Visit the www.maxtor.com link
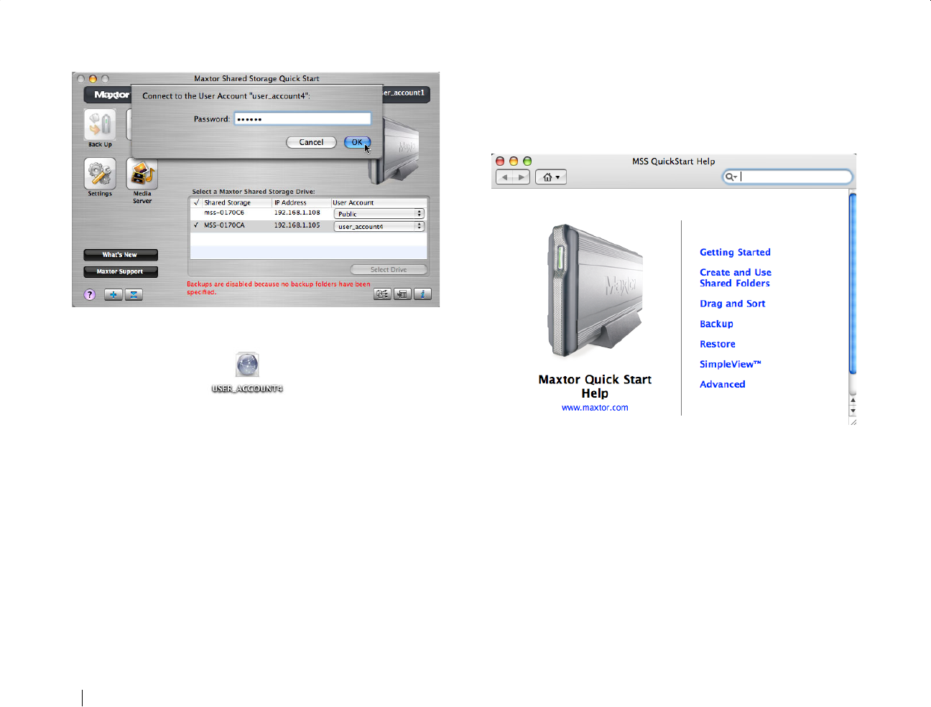 (x=595, y=408)
